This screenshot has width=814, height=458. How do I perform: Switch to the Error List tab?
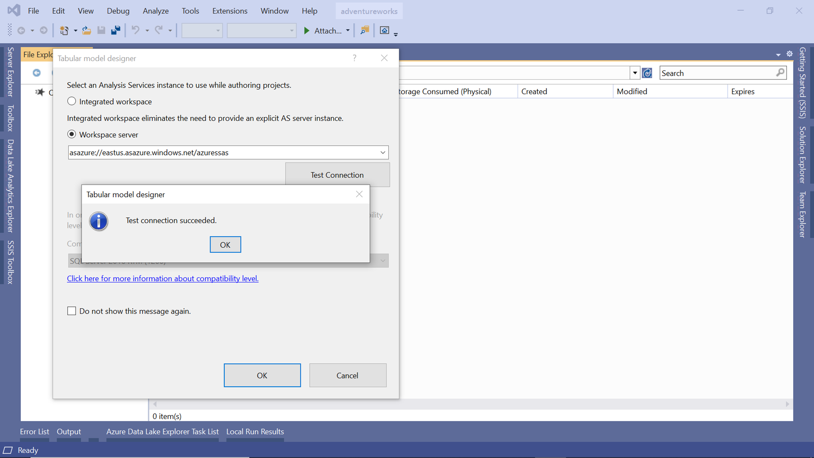point(35,432)
